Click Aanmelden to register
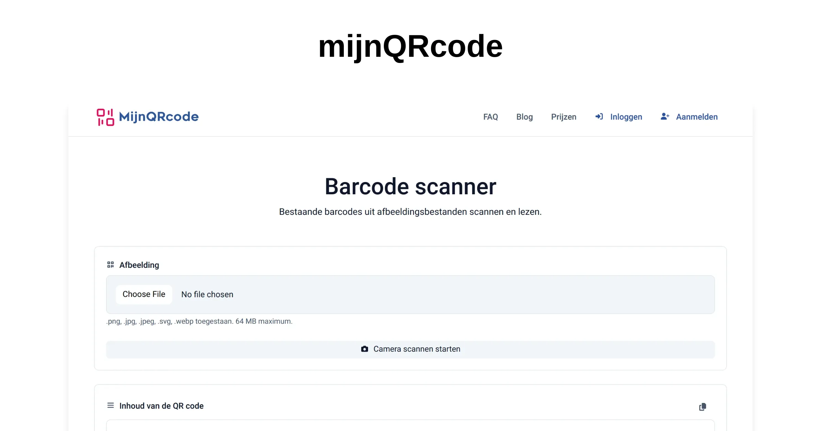 pos(696,117)
